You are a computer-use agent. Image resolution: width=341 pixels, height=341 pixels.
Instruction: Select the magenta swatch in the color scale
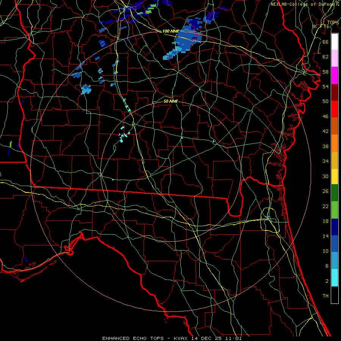[335, 75]
